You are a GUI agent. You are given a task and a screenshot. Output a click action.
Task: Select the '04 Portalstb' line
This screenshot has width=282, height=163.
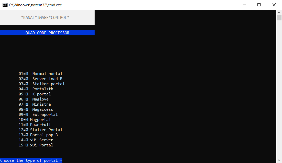pos(36,89)
